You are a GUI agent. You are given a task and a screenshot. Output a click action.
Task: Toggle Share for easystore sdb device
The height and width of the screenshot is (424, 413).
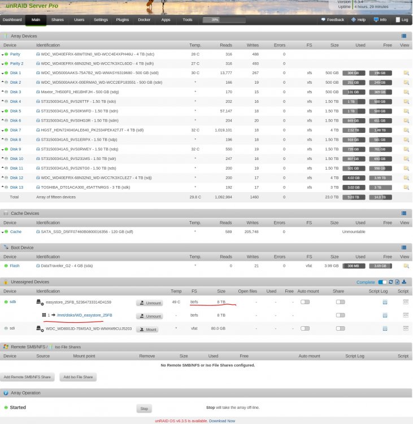point(341,302)
